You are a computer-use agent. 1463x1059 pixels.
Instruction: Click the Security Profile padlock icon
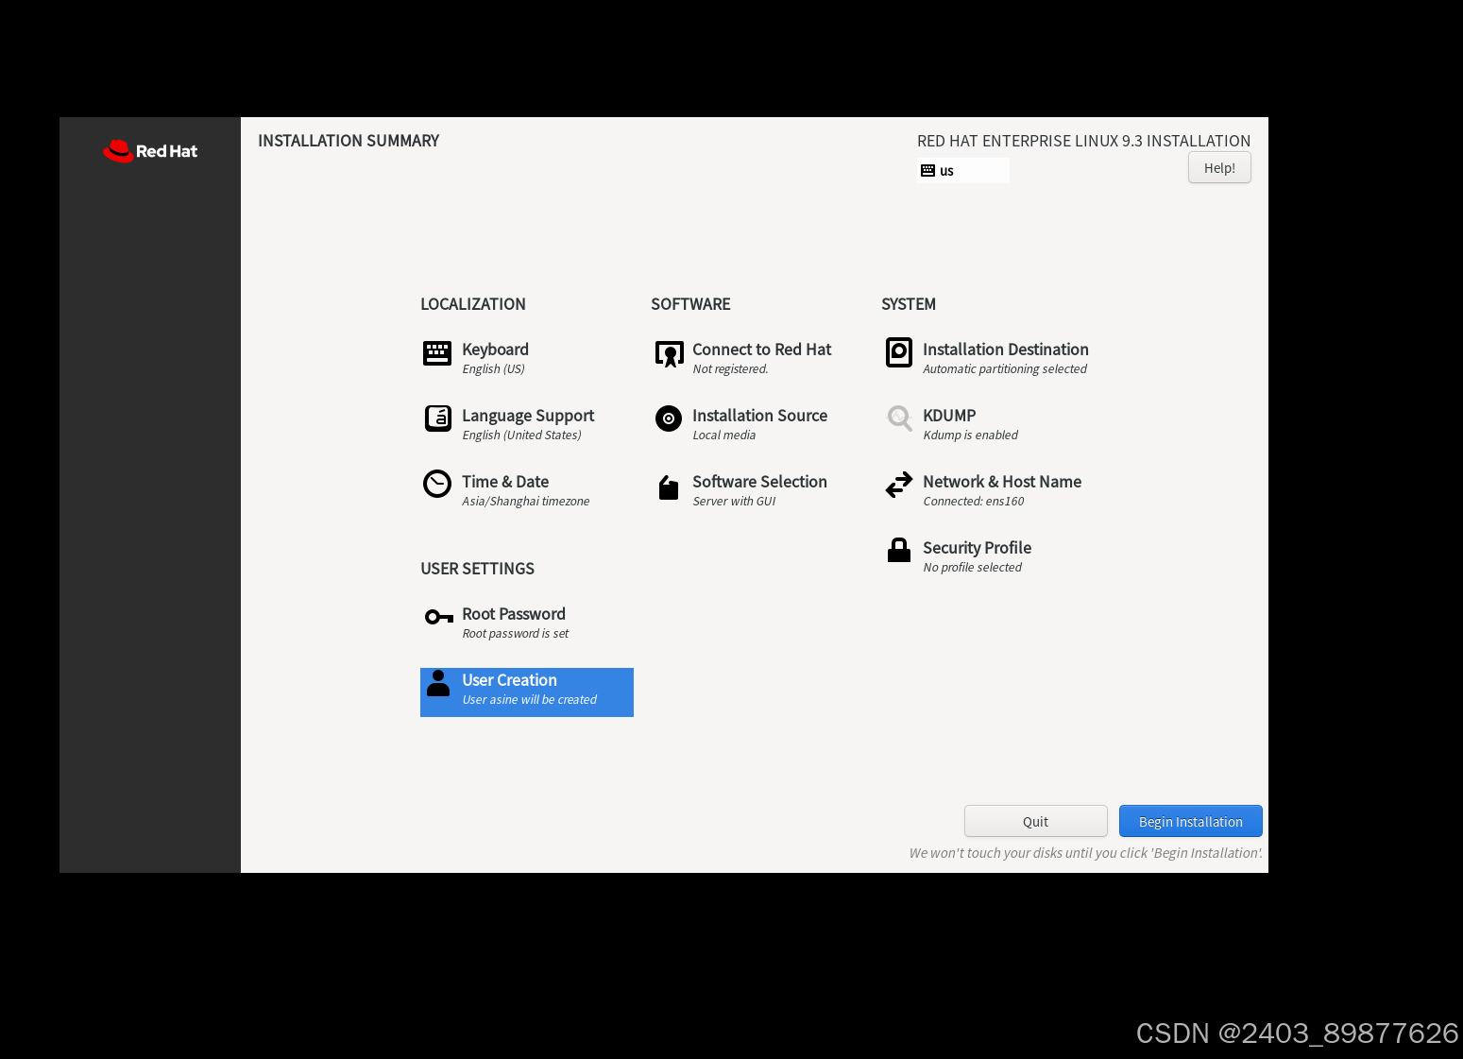pyautogui.click(x=899, y=550)
